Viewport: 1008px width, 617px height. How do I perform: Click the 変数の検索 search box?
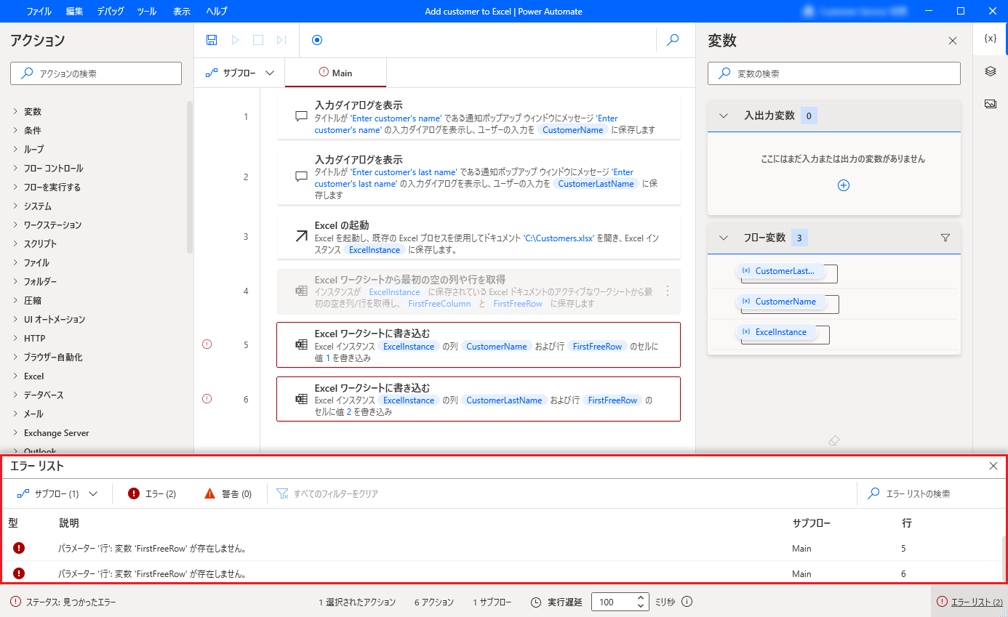click(x=834, y=73)
